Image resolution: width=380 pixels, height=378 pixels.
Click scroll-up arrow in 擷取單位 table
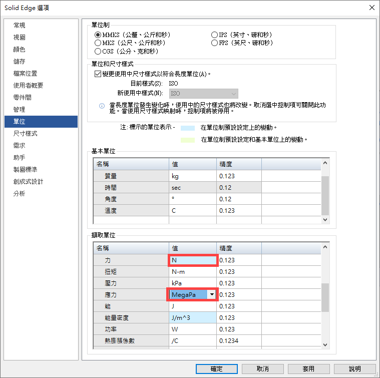pyautogui.click(x=325, y=247)
